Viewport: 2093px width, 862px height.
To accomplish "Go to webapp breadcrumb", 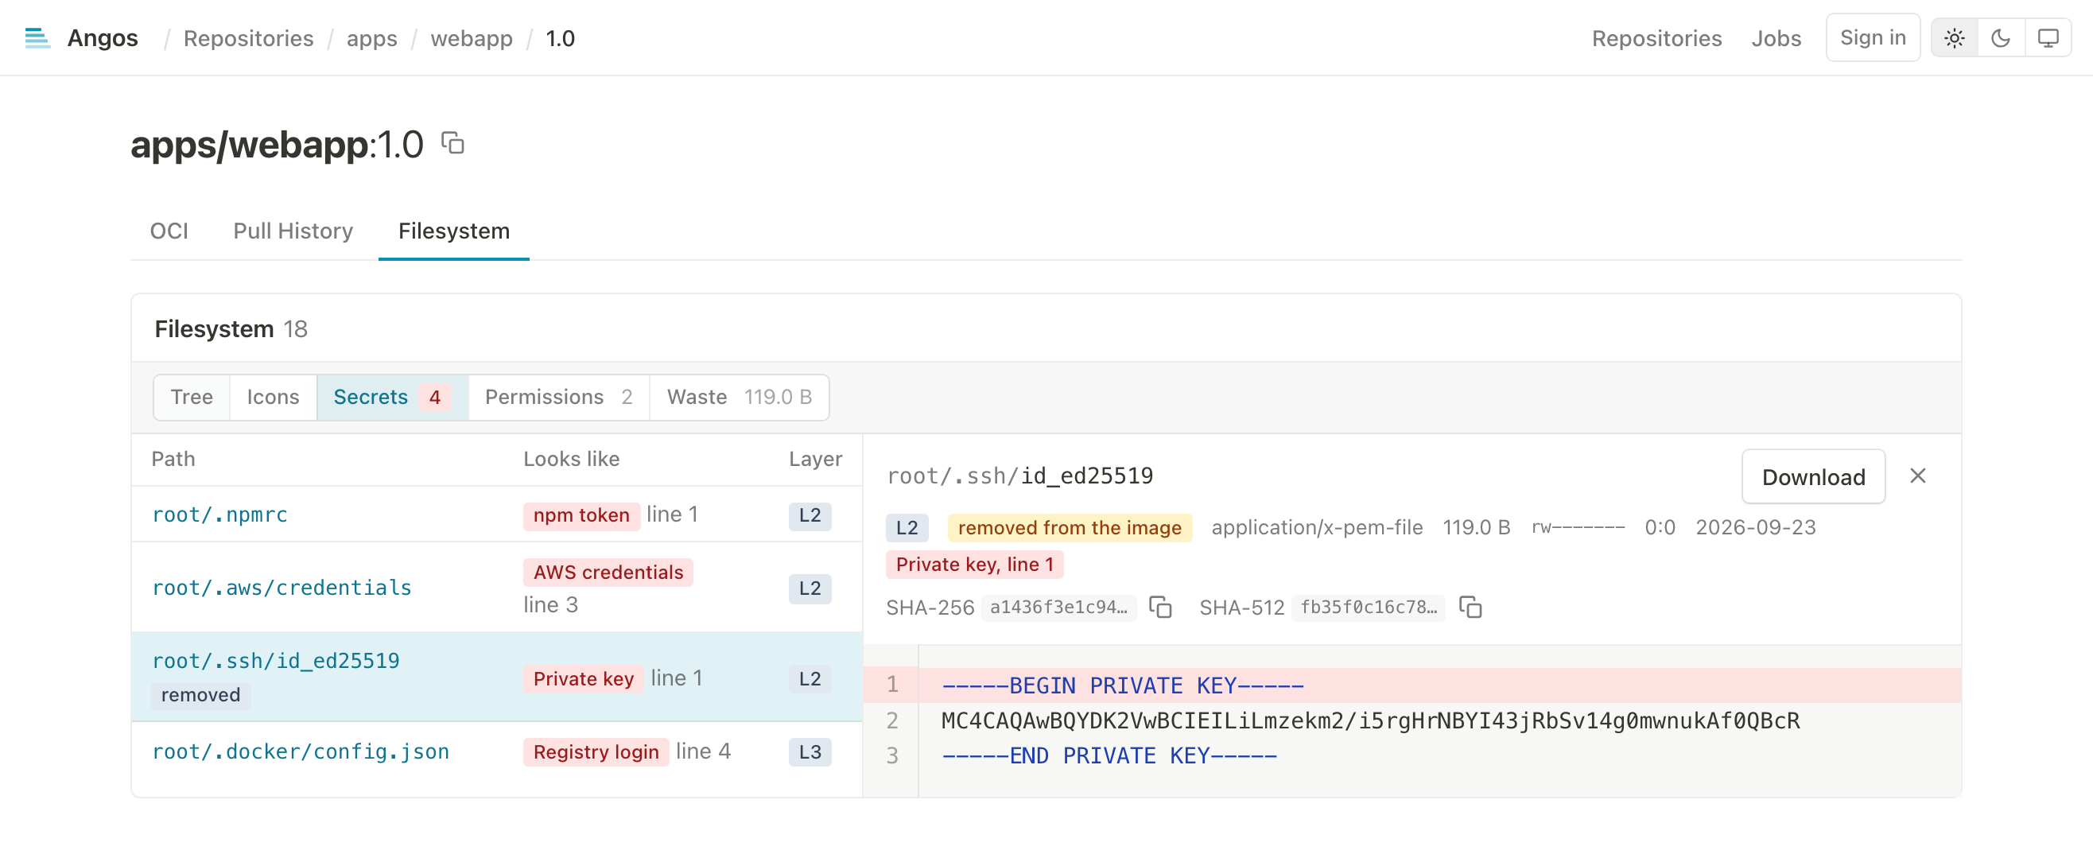I will click(x=472, y=38).
